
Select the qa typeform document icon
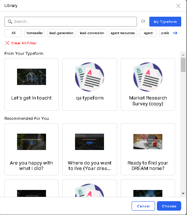coord(90,77)
